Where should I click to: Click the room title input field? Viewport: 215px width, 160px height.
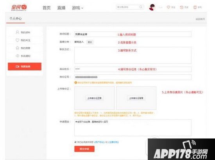133,34
